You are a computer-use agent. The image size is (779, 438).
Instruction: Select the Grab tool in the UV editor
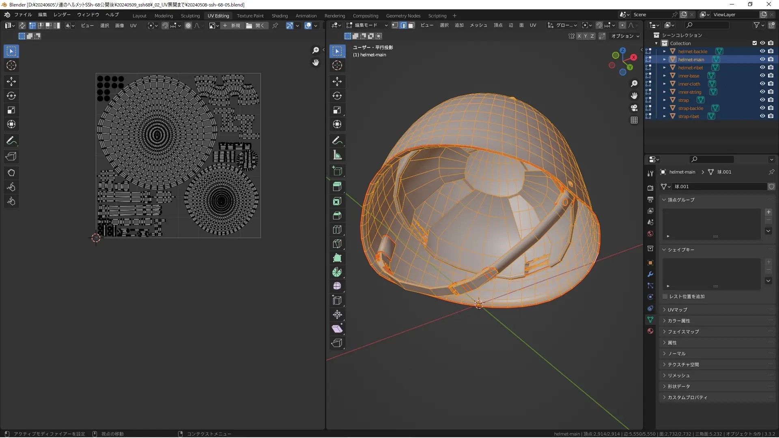pyautogui.click(x=11, y=173)
